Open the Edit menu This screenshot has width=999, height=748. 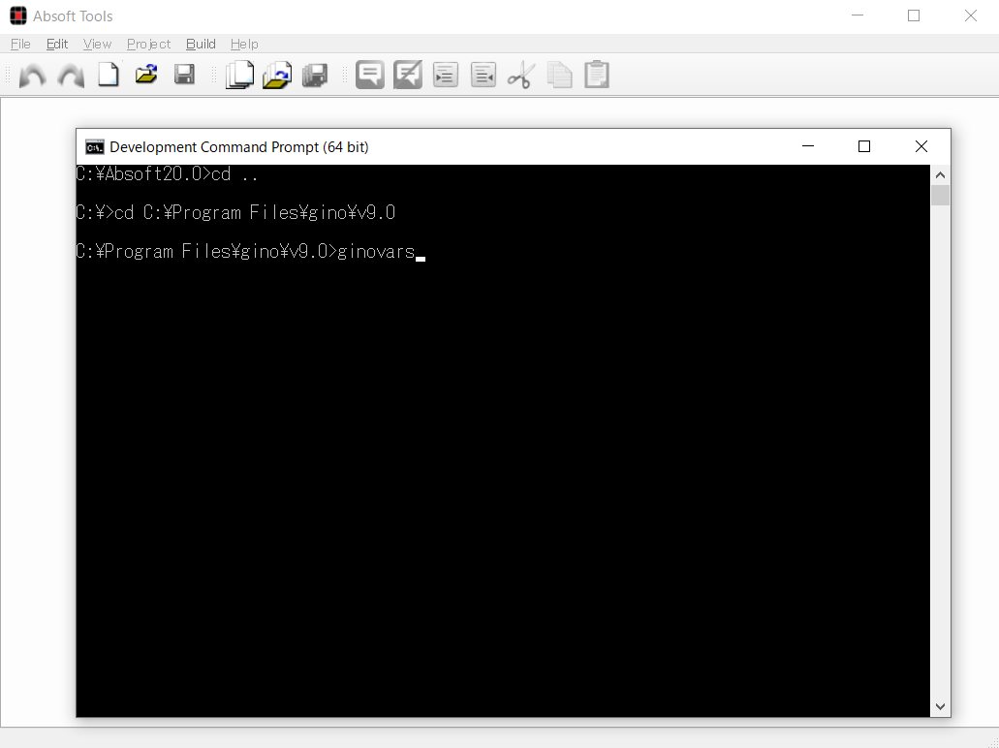57,44
